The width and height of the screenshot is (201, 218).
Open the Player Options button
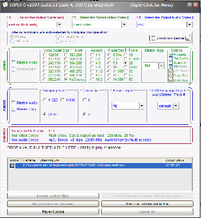[x=53, y=212]
